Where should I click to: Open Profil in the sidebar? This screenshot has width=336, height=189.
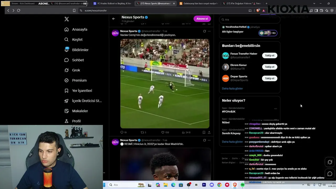click(72, 121)
